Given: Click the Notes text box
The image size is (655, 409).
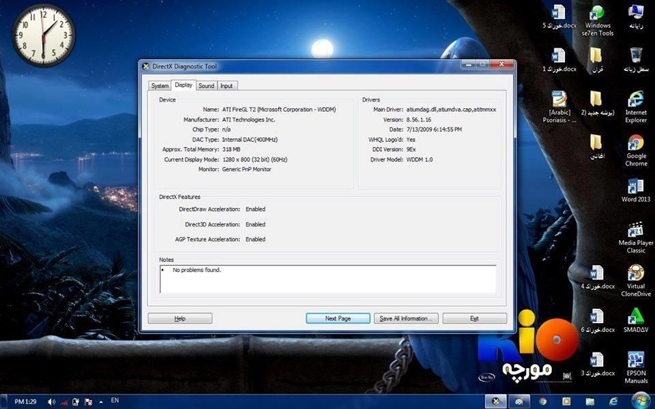Looking at the screenshot, I should click(328, 279).
